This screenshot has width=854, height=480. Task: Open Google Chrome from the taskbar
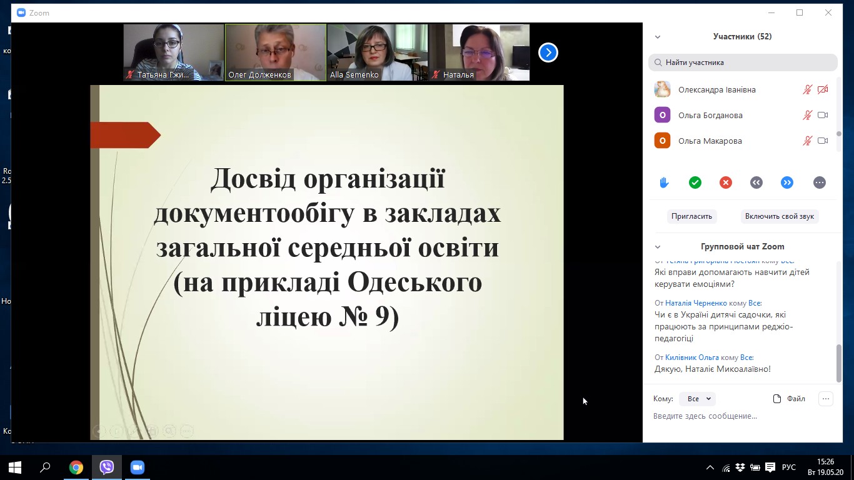click(x=76, y=467)
